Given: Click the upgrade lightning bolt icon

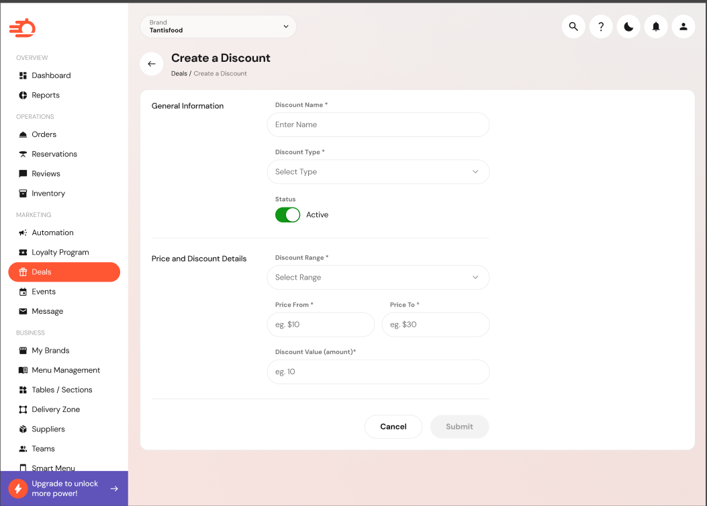Looking at the screenshot, I should 18,489.
